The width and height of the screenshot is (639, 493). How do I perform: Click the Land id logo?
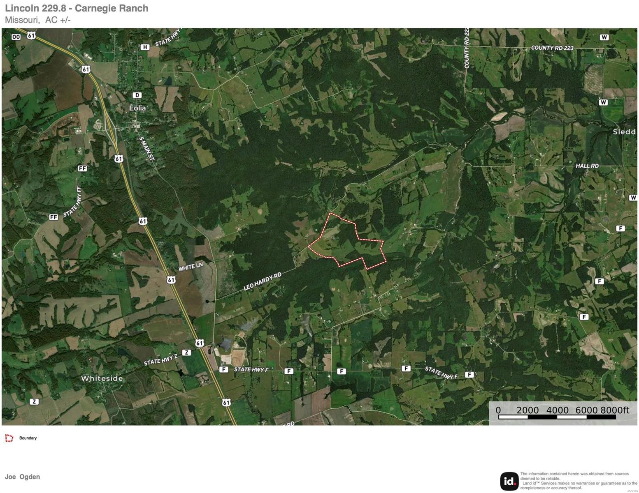point(509,481)
